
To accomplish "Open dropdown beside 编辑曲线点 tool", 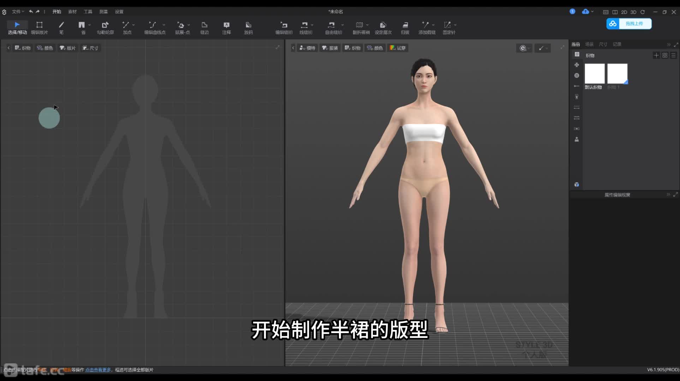I will coord(164,25).
